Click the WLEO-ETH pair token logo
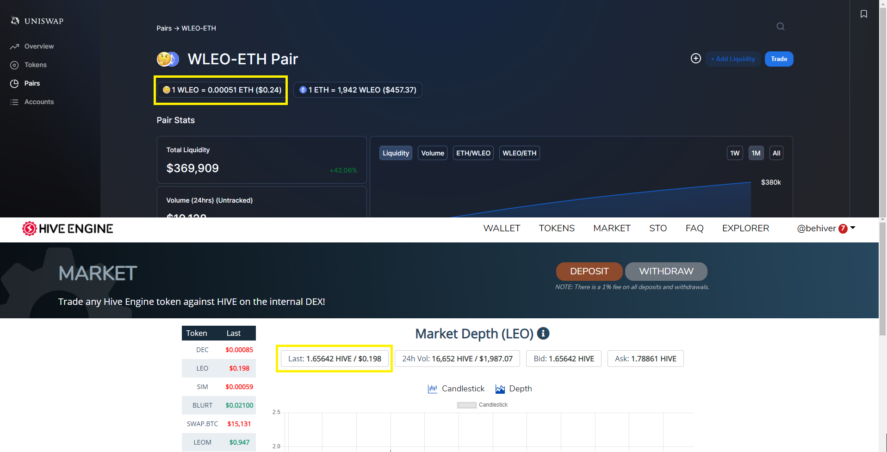Image resolution: width=887 pixels, height=452 pixels. point(167,59)
